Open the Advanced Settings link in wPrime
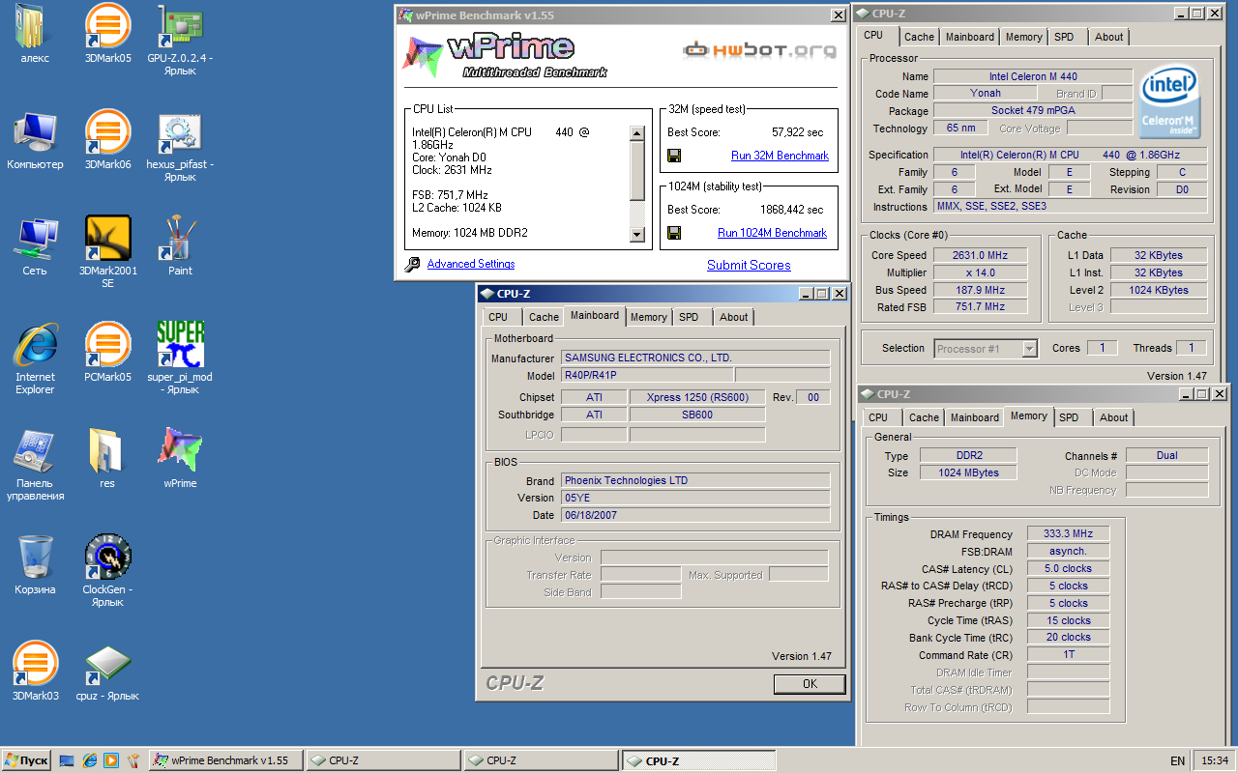 click(471, 264)
